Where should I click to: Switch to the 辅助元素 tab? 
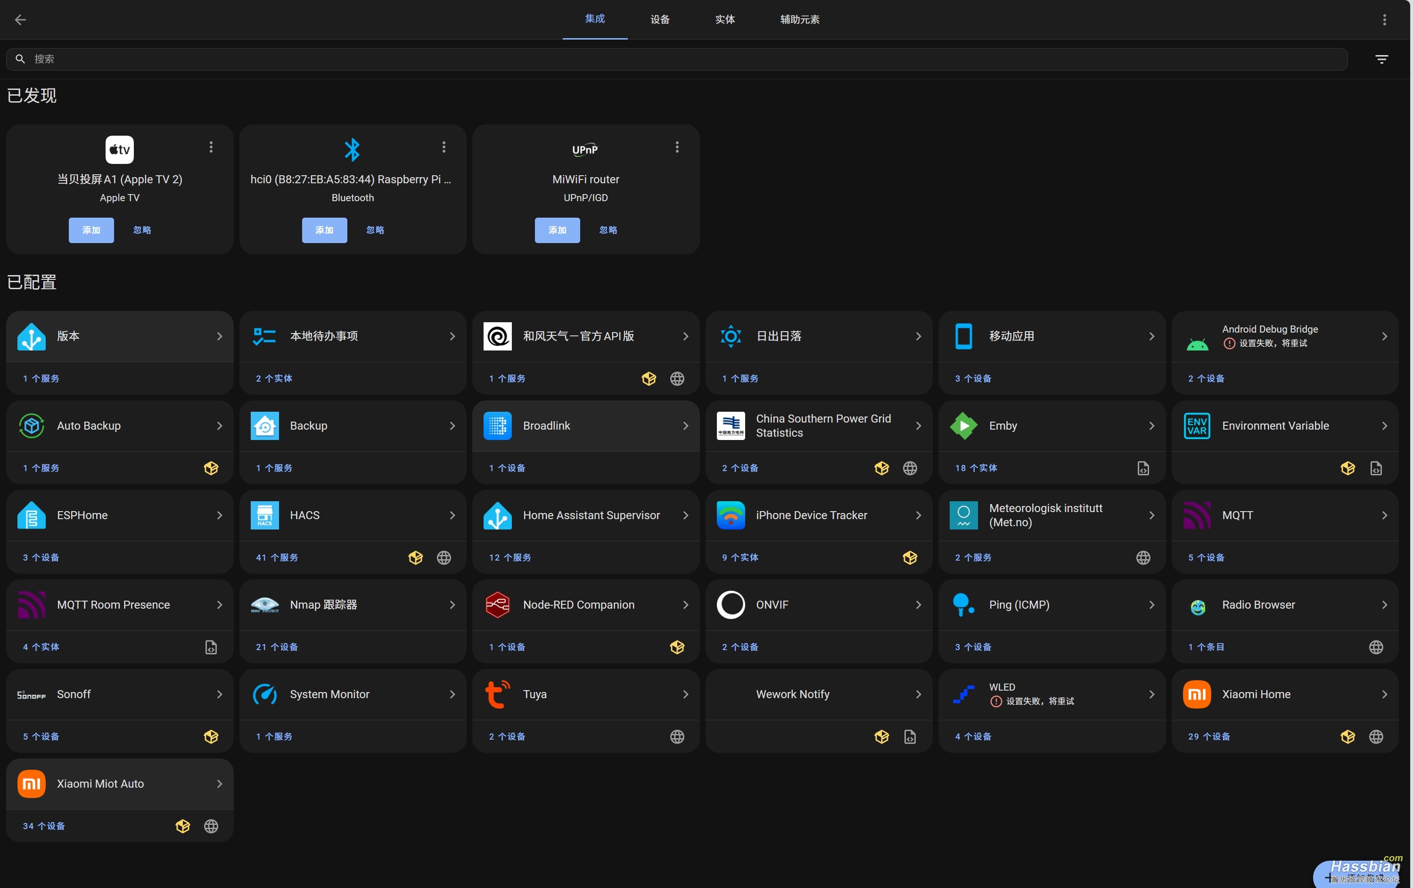[800, 19]
